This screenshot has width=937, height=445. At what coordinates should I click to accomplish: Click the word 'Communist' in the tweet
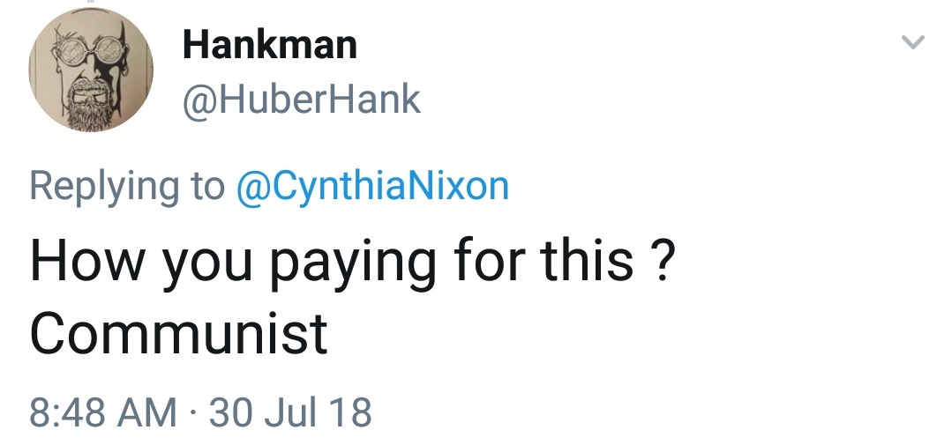click(x=178, y=333)
